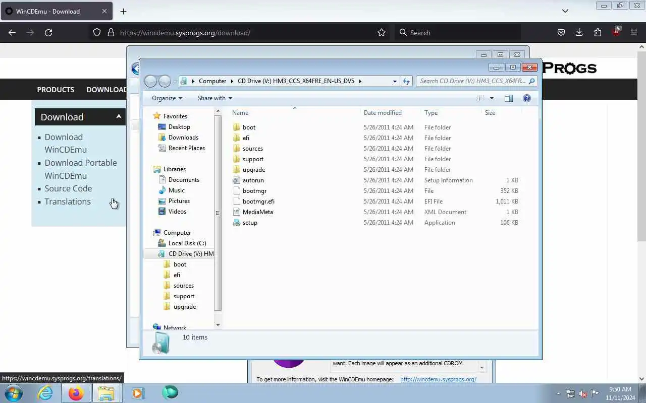Open the Windows Start menu

(x=14, y=393)
